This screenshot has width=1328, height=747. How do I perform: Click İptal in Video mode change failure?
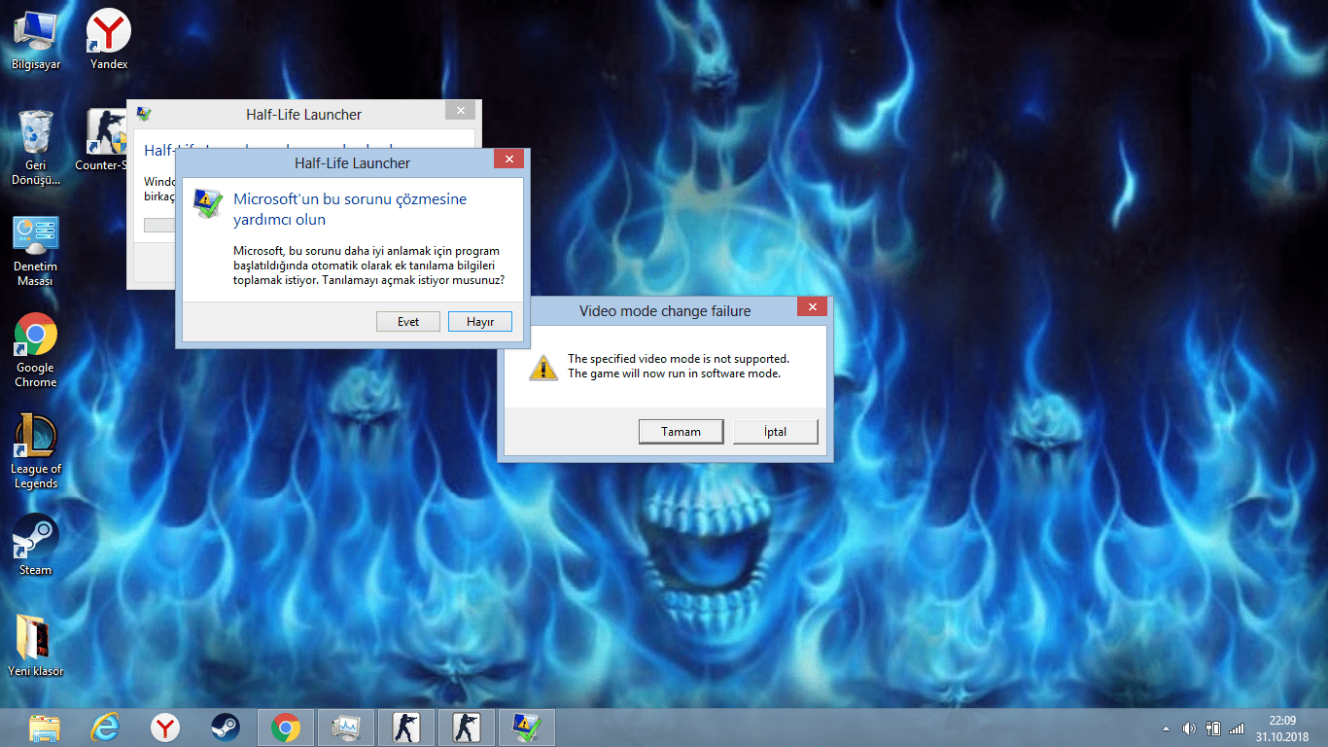pyautogui.click(x=776, y=431)
